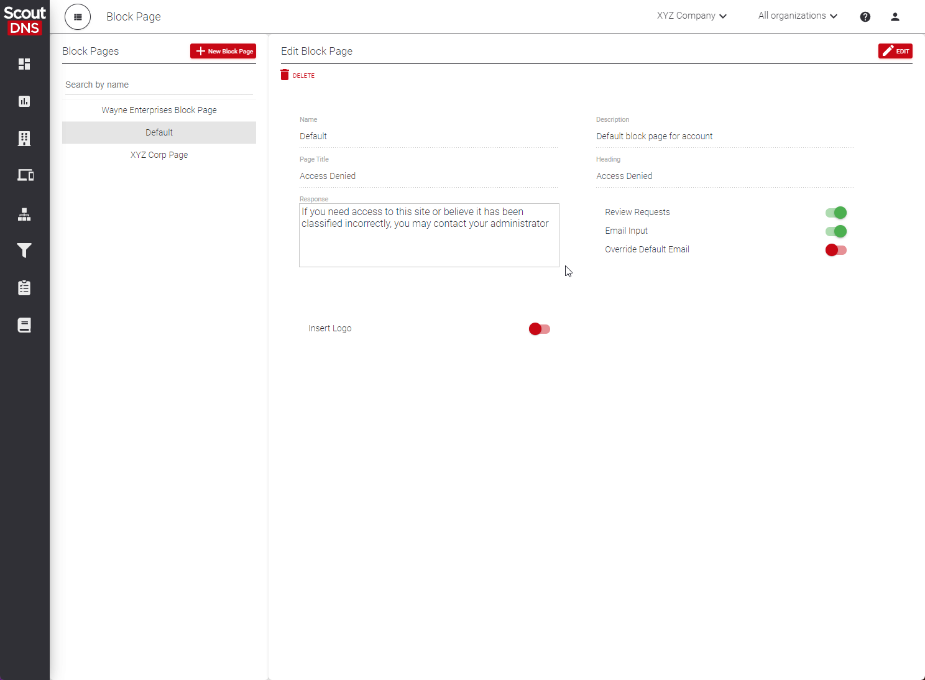Select XYZ Corp Page from list
This screenshot has width=925, height=680.
pyautogui.click(x=159, y=155)
